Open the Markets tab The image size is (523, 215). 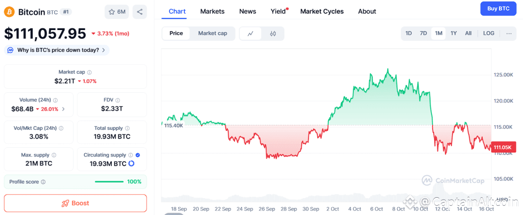point(212,11)
